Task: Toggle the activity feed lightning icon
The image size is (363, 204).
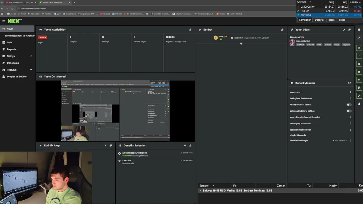Action: coord(359,56)
